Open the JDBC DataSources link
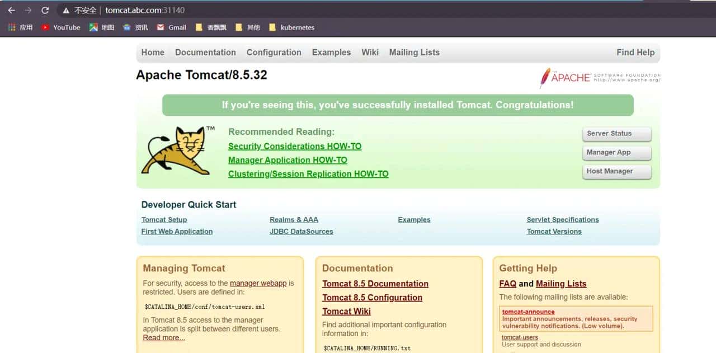This screenshot has height=353, width=716. point(301,232)
